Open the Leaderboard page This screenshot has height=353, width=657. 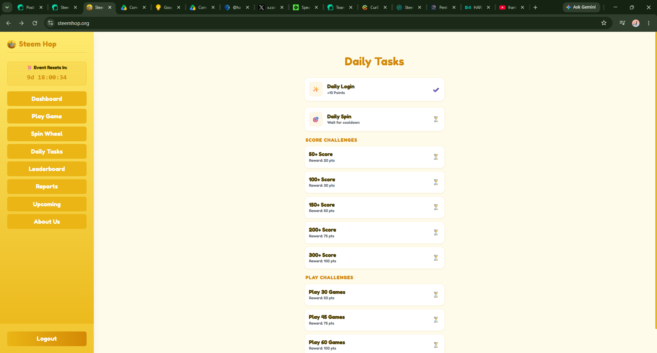tap(47, 169)
